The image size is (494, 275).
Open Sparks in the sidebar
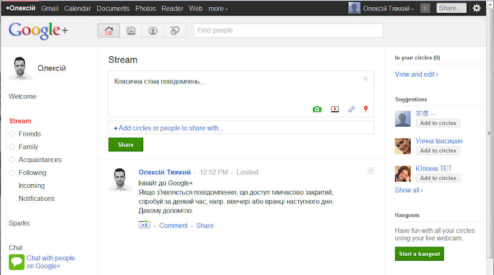[x=19, y=223]
